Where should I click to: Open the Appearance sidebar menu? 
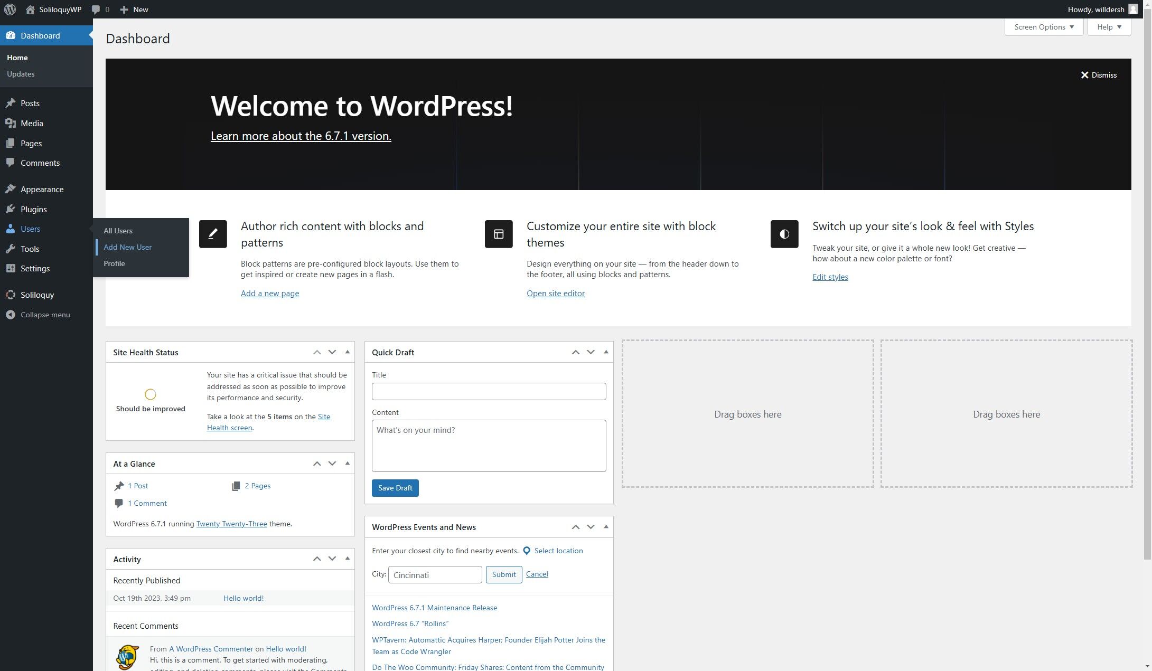pos(42,189)
